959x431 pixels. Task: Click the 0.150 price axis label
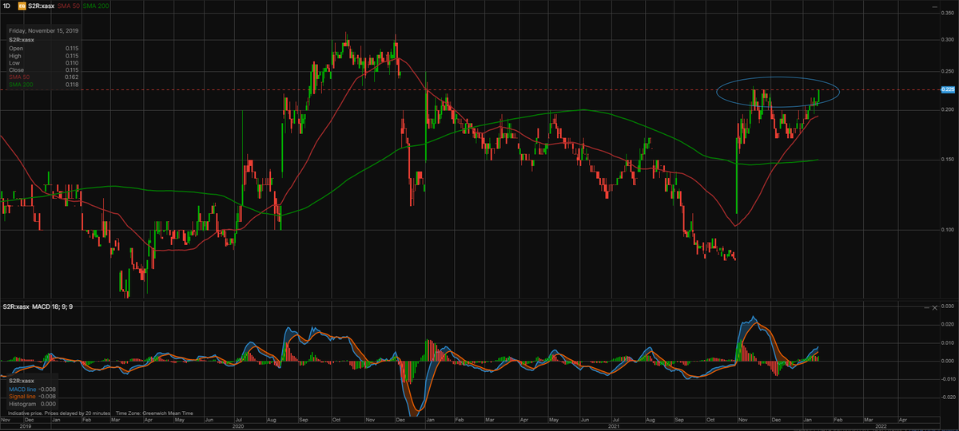949,159
